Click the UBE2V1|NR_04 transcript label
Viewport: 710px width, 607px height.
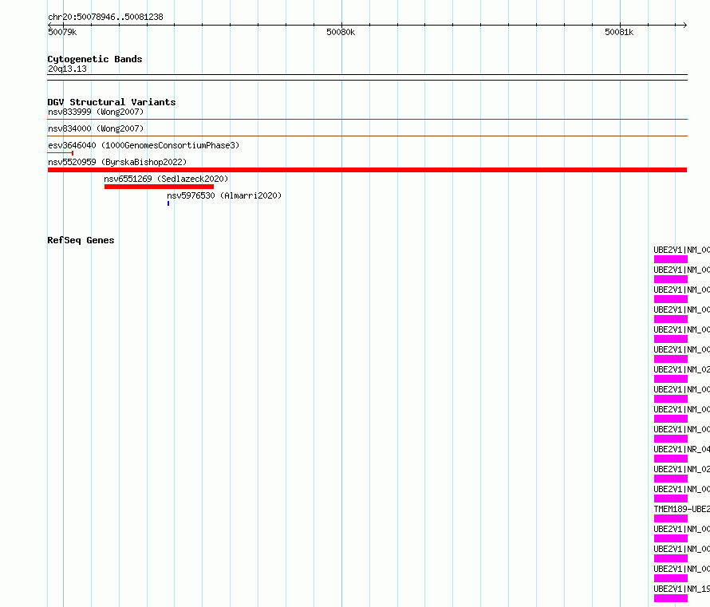point(681,449)
